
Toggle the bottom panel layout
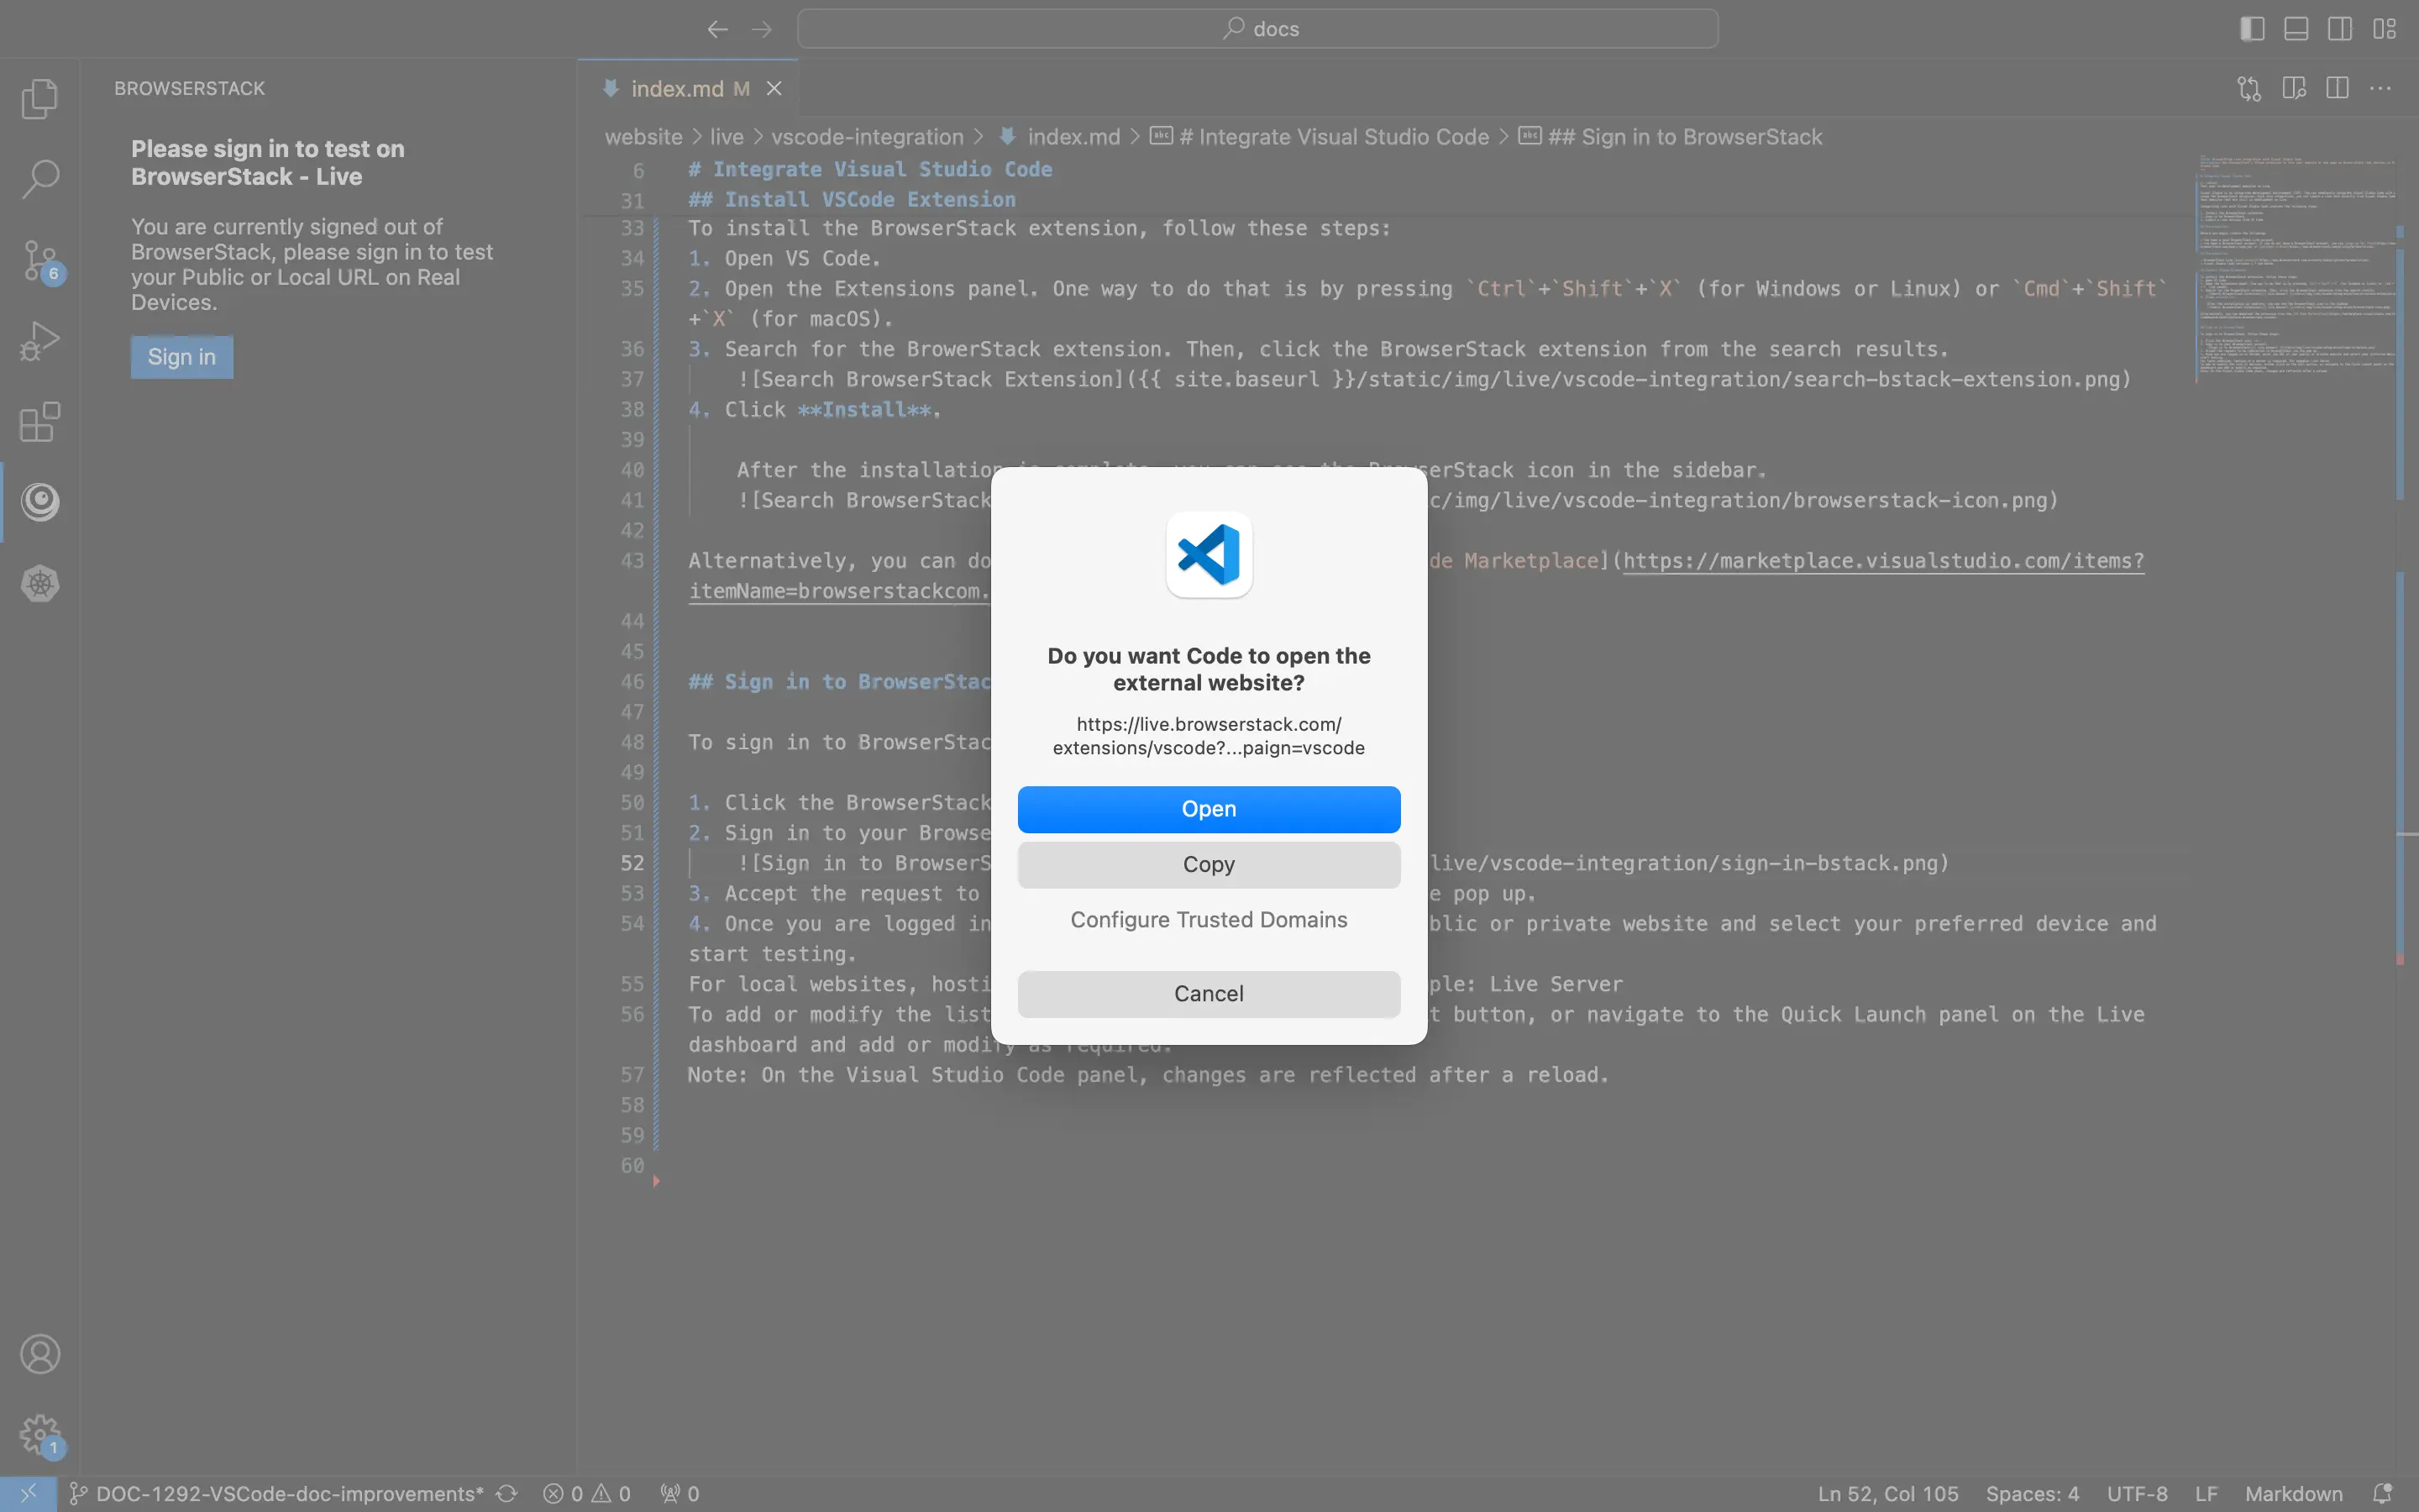2296,29
